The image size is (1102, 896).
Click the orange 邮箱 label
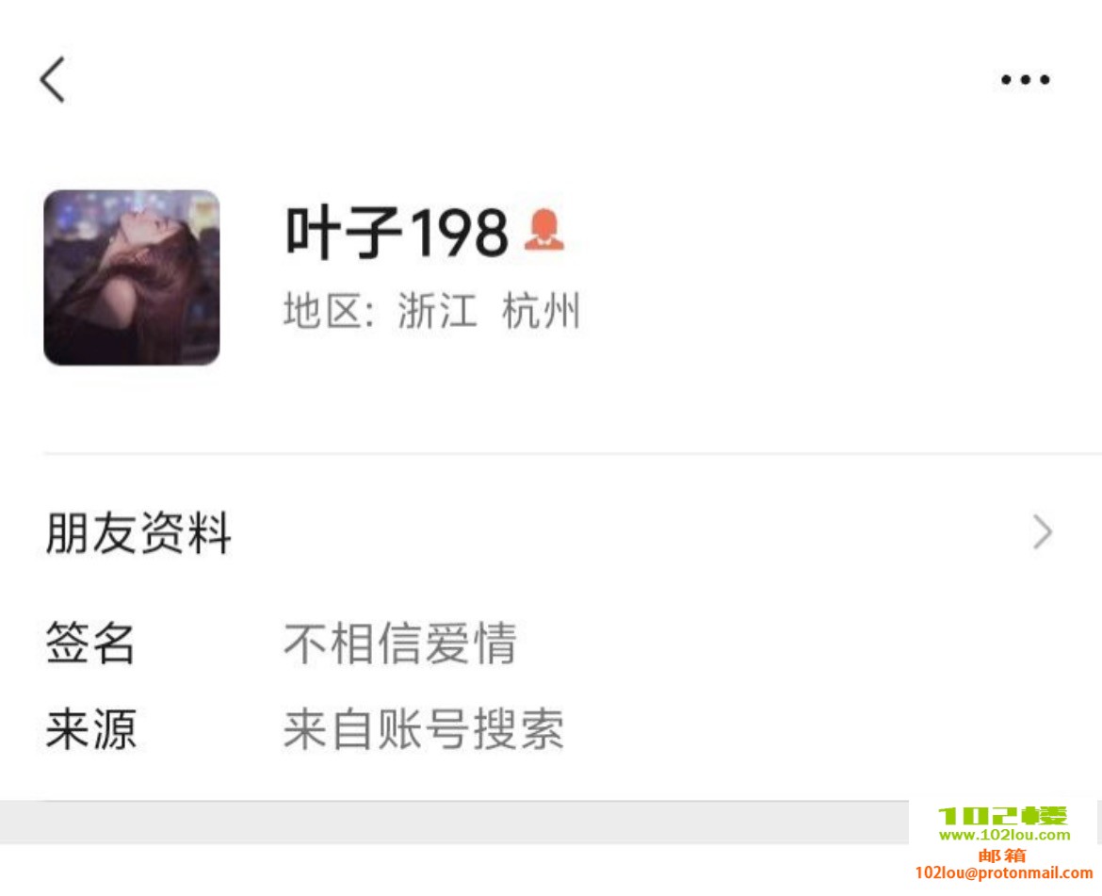[x=1002, y=855]
